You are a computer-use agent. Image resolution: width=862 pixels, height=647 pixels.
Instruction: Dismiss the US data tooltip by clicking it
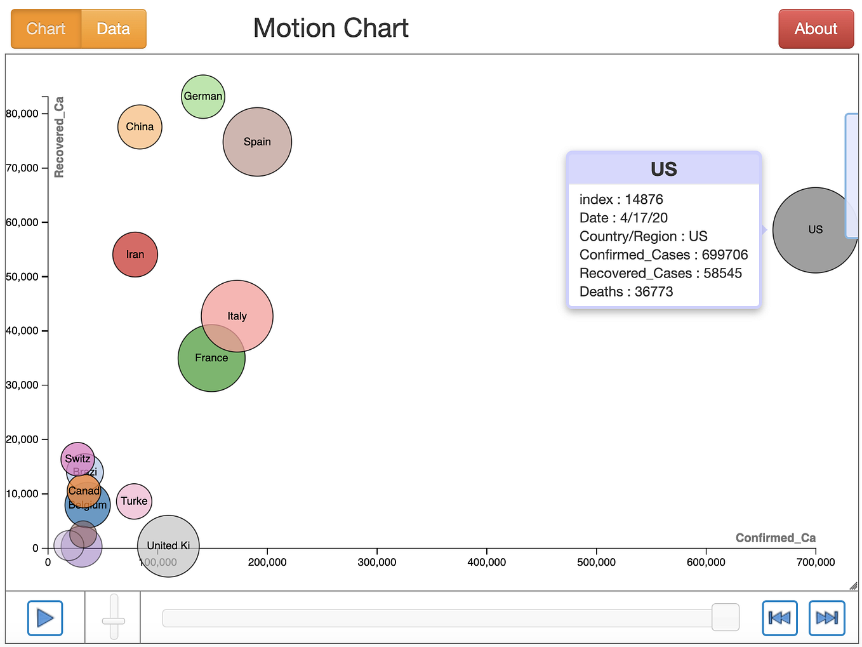point(663,230)
